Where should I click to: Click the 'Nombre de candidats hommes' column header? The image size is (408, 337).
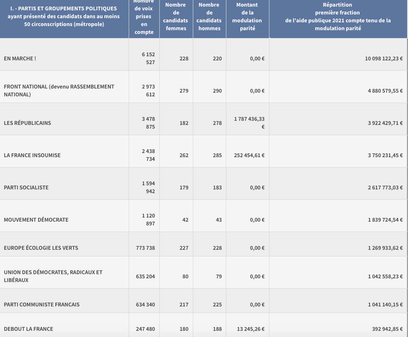tap(209, 17)
